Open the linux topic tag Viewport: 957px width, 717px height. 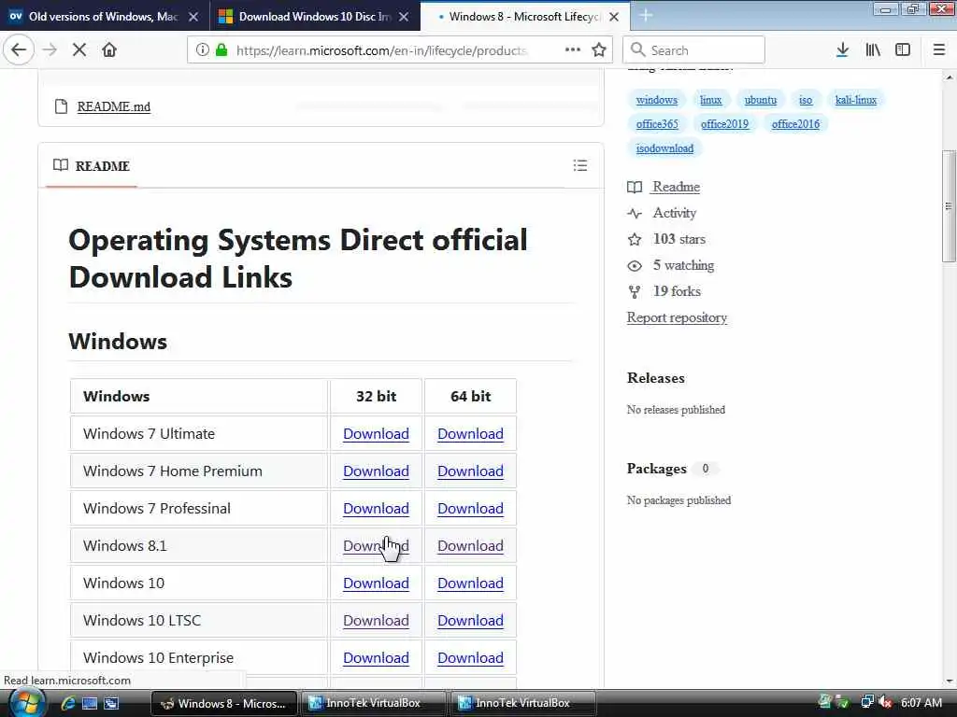711,100
